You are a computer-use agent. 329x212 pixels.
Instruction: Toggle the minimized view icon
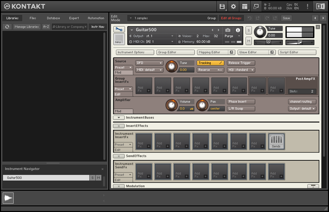(256, 7)
